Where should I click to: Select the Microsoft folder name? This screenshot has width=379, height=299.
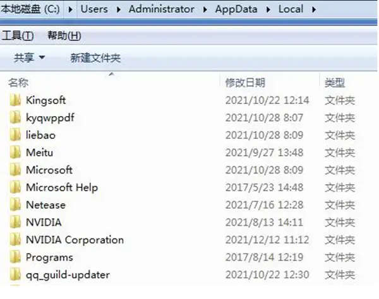click(x=49, y=170)
